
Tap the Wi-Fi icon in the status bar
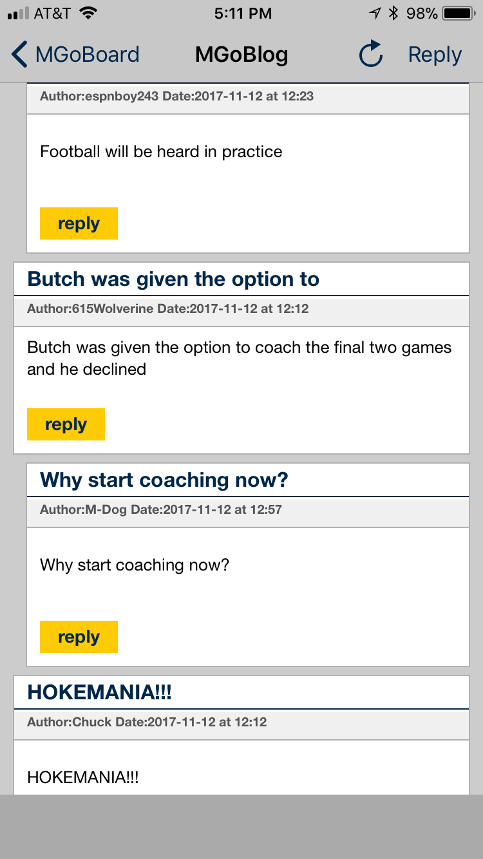coord(90,13)
